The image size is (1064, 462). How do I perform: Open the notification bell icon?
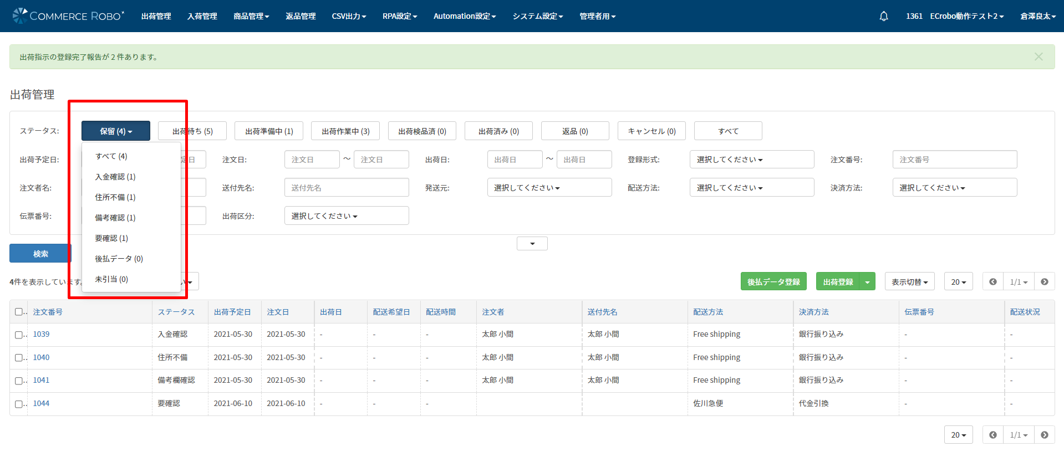(x=884, y=16)
